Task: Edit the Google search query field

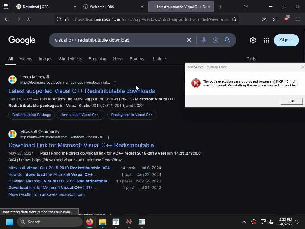Action: tap(119, 40)
